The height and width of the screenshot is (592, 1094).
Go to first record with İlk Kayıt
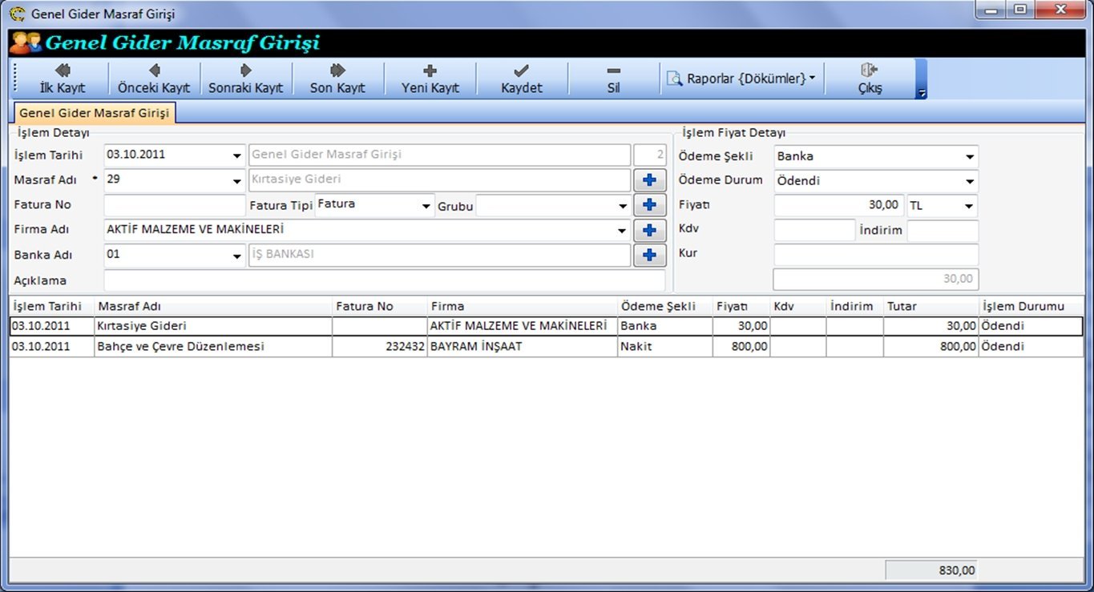[62, 79]
